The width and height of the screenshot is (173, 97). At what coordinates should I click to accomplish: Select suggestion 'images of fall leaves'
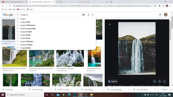[x=55, y=25]
